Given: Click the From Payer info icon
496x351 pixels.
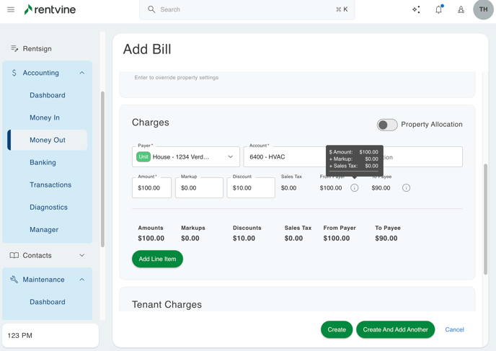Looking at the screenshot, I should (x=354, y=188).
